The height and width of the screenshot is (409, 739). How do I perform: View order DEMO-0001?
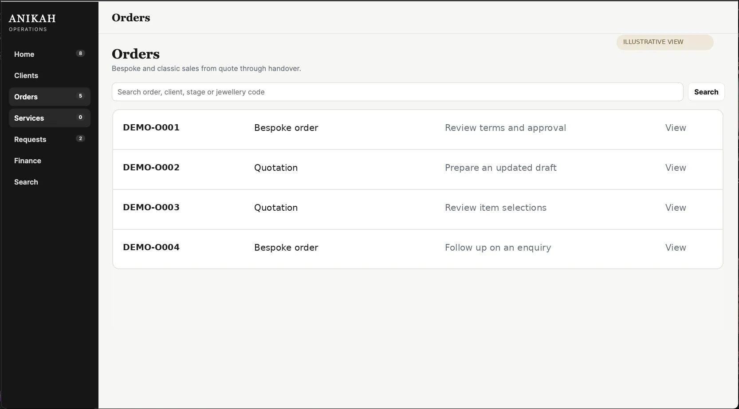tap(676, 128)
